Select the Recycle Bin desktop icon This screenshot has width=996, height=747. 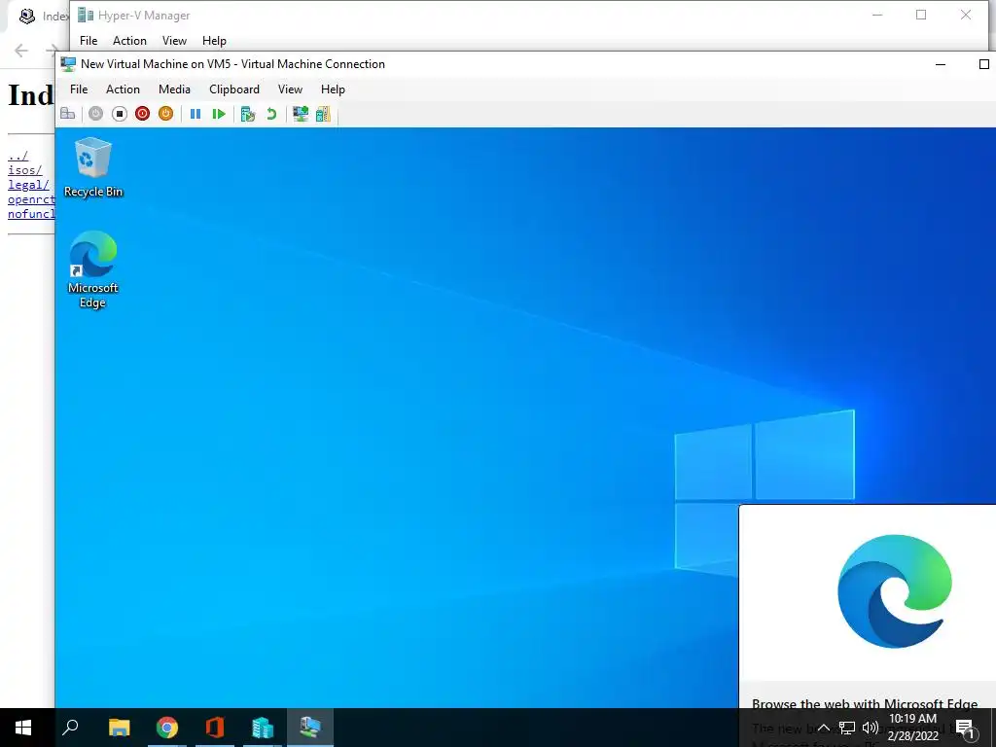click(93, 167)
